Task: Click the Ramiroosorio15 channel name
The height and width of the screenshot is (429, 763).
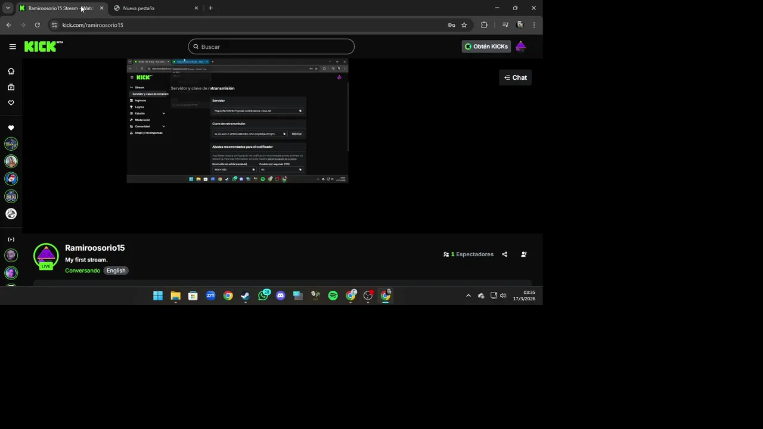Action: click(95, 248)
